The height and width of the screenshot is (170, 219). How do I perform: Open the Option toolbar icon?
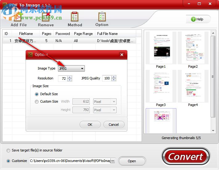point(102,16)
